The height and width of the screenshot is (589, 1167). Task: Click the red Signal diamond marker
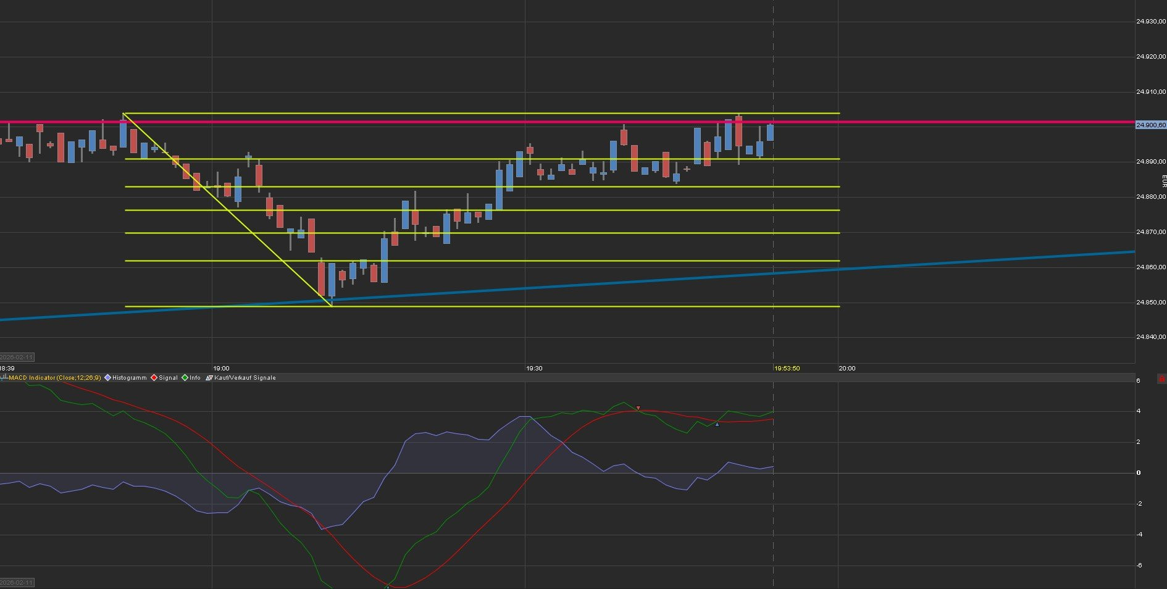[x=154, y=378]
